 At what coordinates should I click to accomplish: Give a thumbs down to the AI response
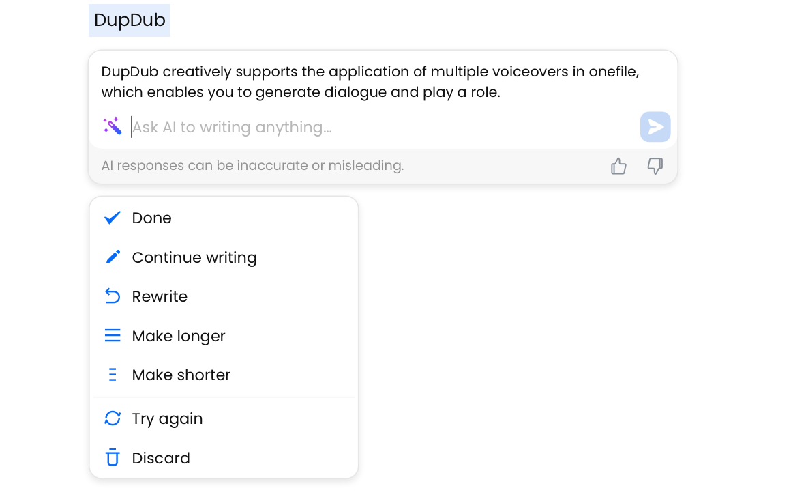tap(655, 166)
